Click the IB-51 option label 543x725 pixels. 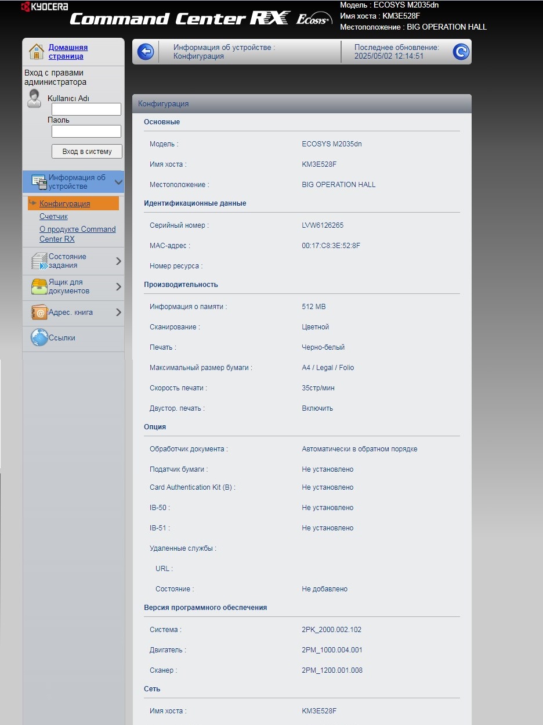[x=160, y=527]
